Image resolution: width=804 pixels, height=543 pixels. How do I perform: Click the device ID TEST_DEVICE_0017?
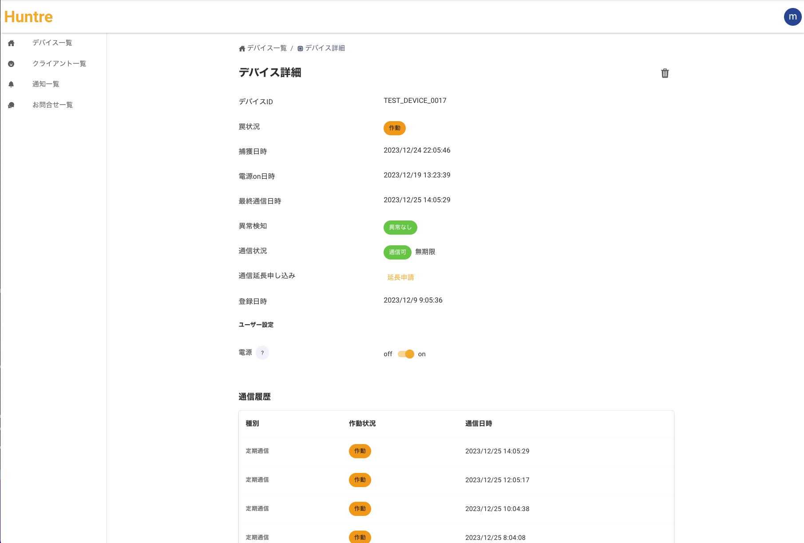[415, 101]
